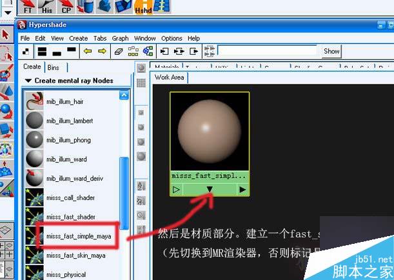Create a misss_call_shader node
This screenshot has height=280, width=394.
coord(73,198)
